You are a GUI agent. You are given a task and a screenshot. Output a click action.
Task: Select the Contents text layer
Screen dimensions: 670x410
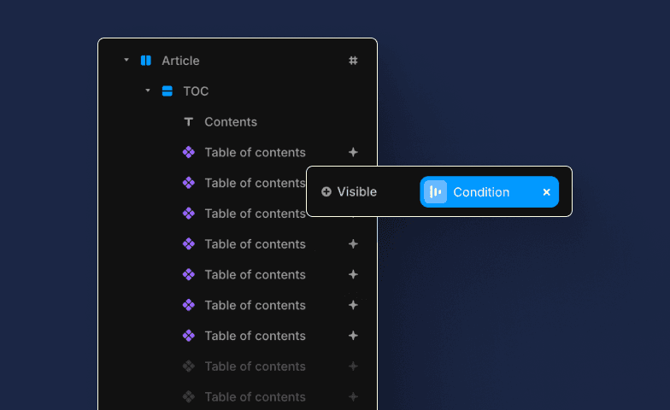click(231, 122)
